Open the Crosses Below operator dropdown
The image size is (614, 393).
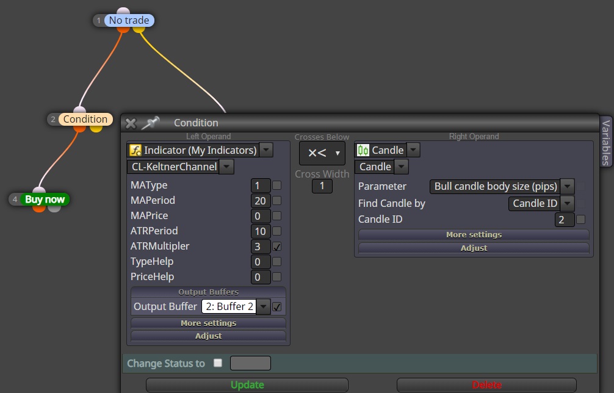point(322,153)
